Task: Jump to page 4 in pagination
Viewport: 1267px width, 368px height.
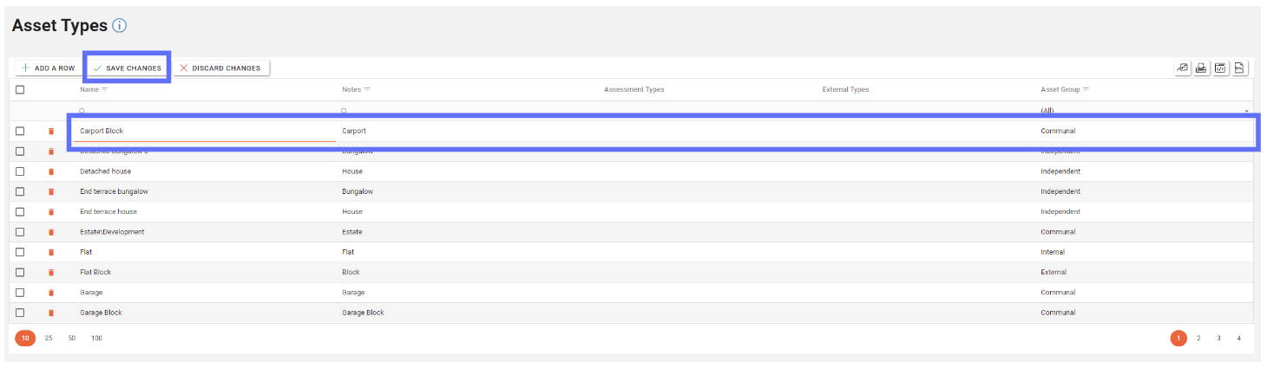Action: click(1238, 339)
